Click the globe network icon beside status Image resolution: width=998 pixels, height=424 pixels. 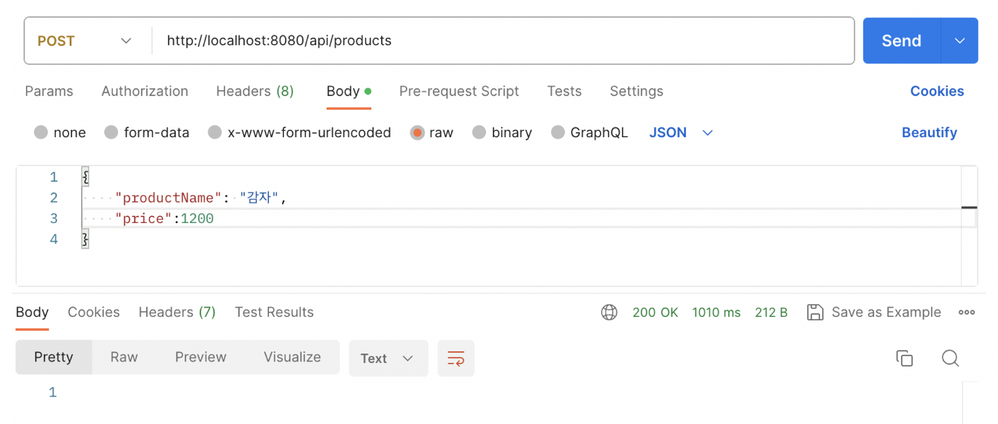(609, 313)
